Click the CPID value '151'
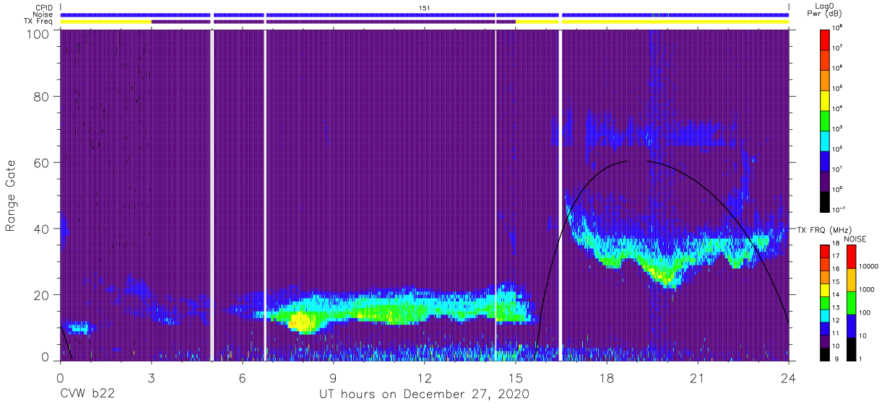887x409 pixels. [x=425, y=7]
